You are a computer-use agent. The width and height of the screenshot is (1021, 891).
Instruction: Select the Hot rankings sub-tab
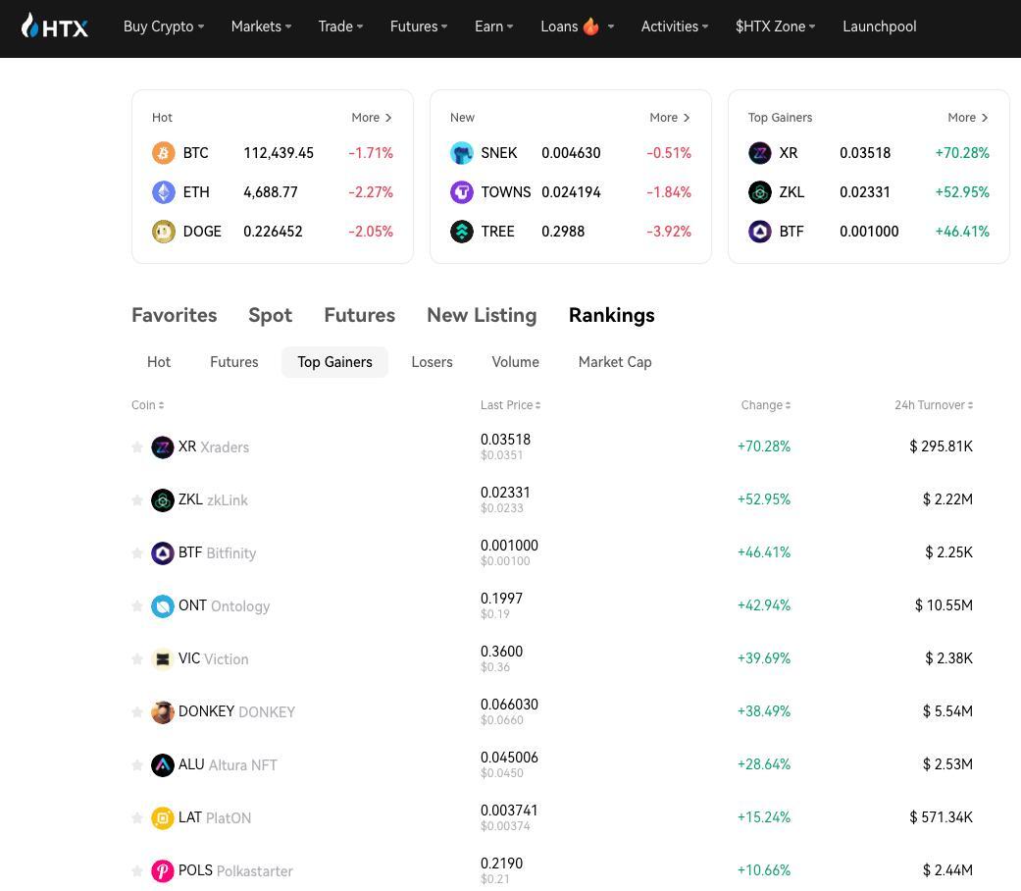pos(159,362)
